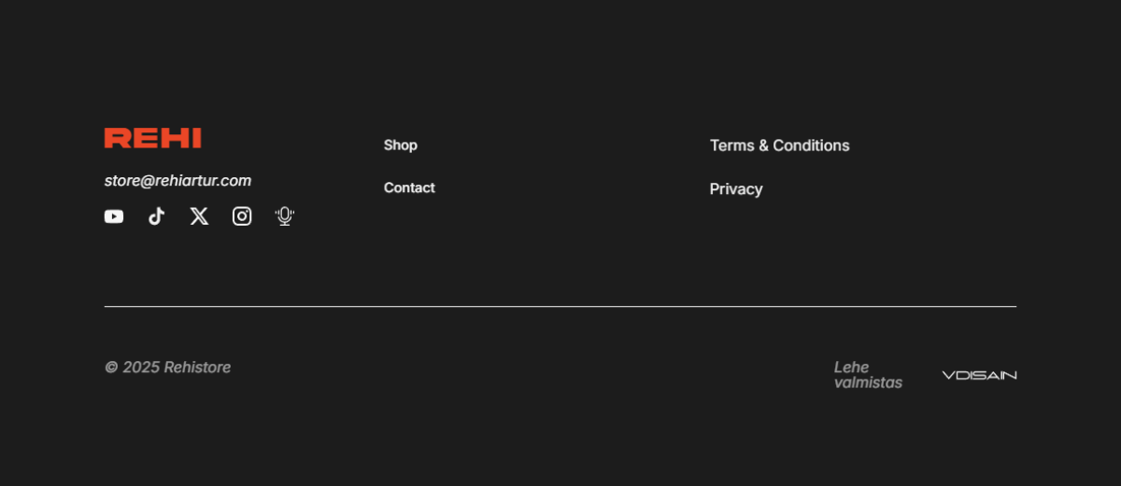Click the word 'valmistas' beside VDISAIN
This screenshot has width=1121, height=486.
pos(868,382)
